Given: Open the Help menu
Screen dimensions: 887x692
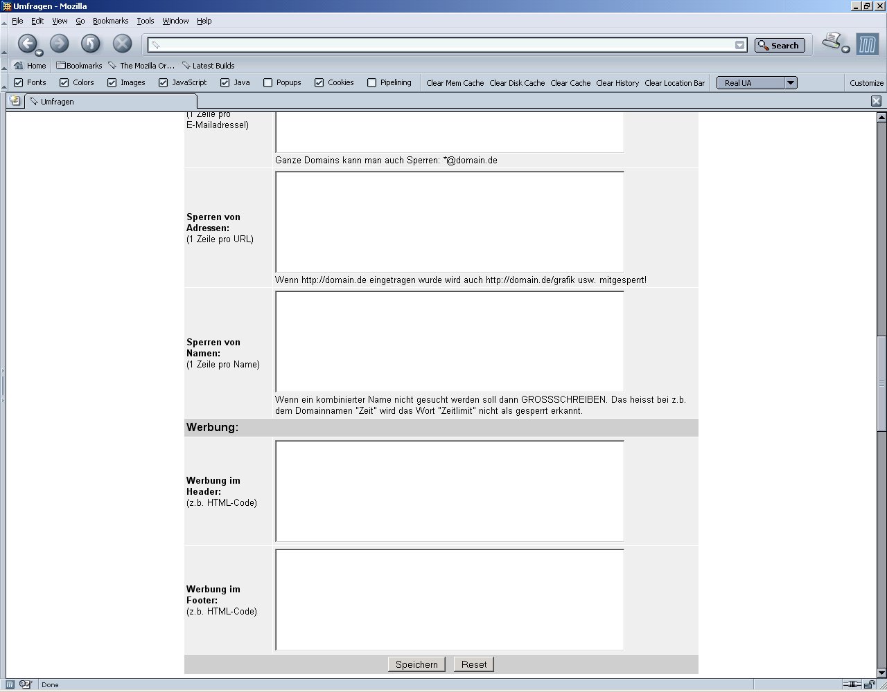Looking at the screenshot, I should coord(204,21).
